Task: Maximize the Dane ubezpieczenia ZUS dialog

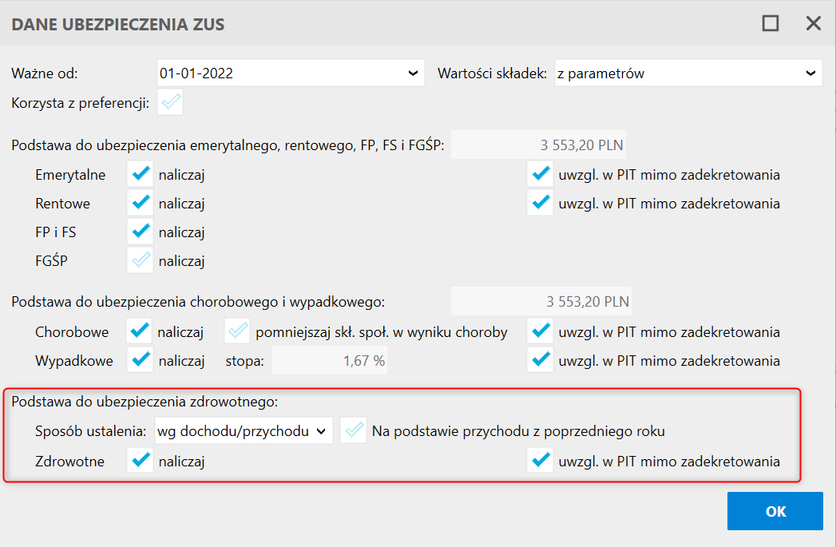Action: 770,23
